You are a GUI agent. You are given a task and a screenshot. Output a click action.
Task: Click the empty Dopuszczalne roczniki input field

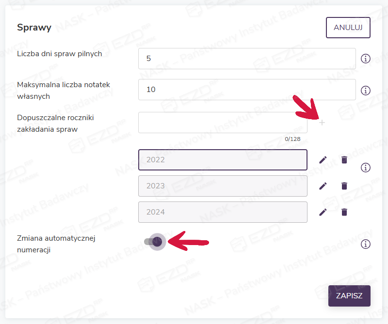pyautogui.click(x=223, y=123)
